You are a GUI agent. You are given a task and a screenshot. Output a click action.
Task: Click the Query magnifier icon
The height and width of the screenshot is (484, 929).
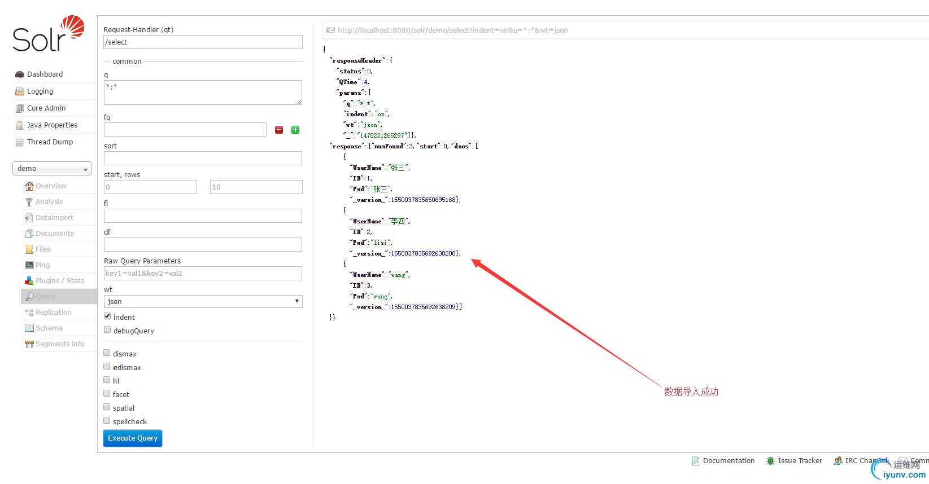(x=29, y=297)
